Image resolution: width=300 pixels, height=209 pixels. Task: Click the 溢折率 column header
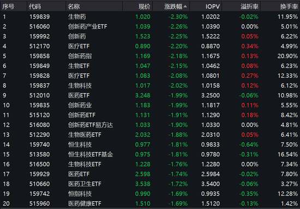click(249, 7)
